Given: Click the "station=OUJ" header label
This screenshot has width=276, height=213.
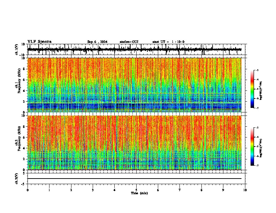Looking at the screenshot, I should coord(129,42).
